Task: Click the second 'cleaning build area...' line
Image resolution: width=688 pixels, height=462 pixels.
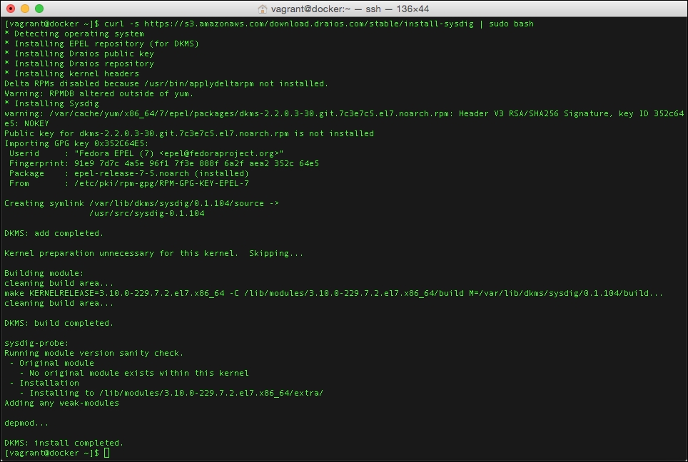Action: tap(59, 303)
